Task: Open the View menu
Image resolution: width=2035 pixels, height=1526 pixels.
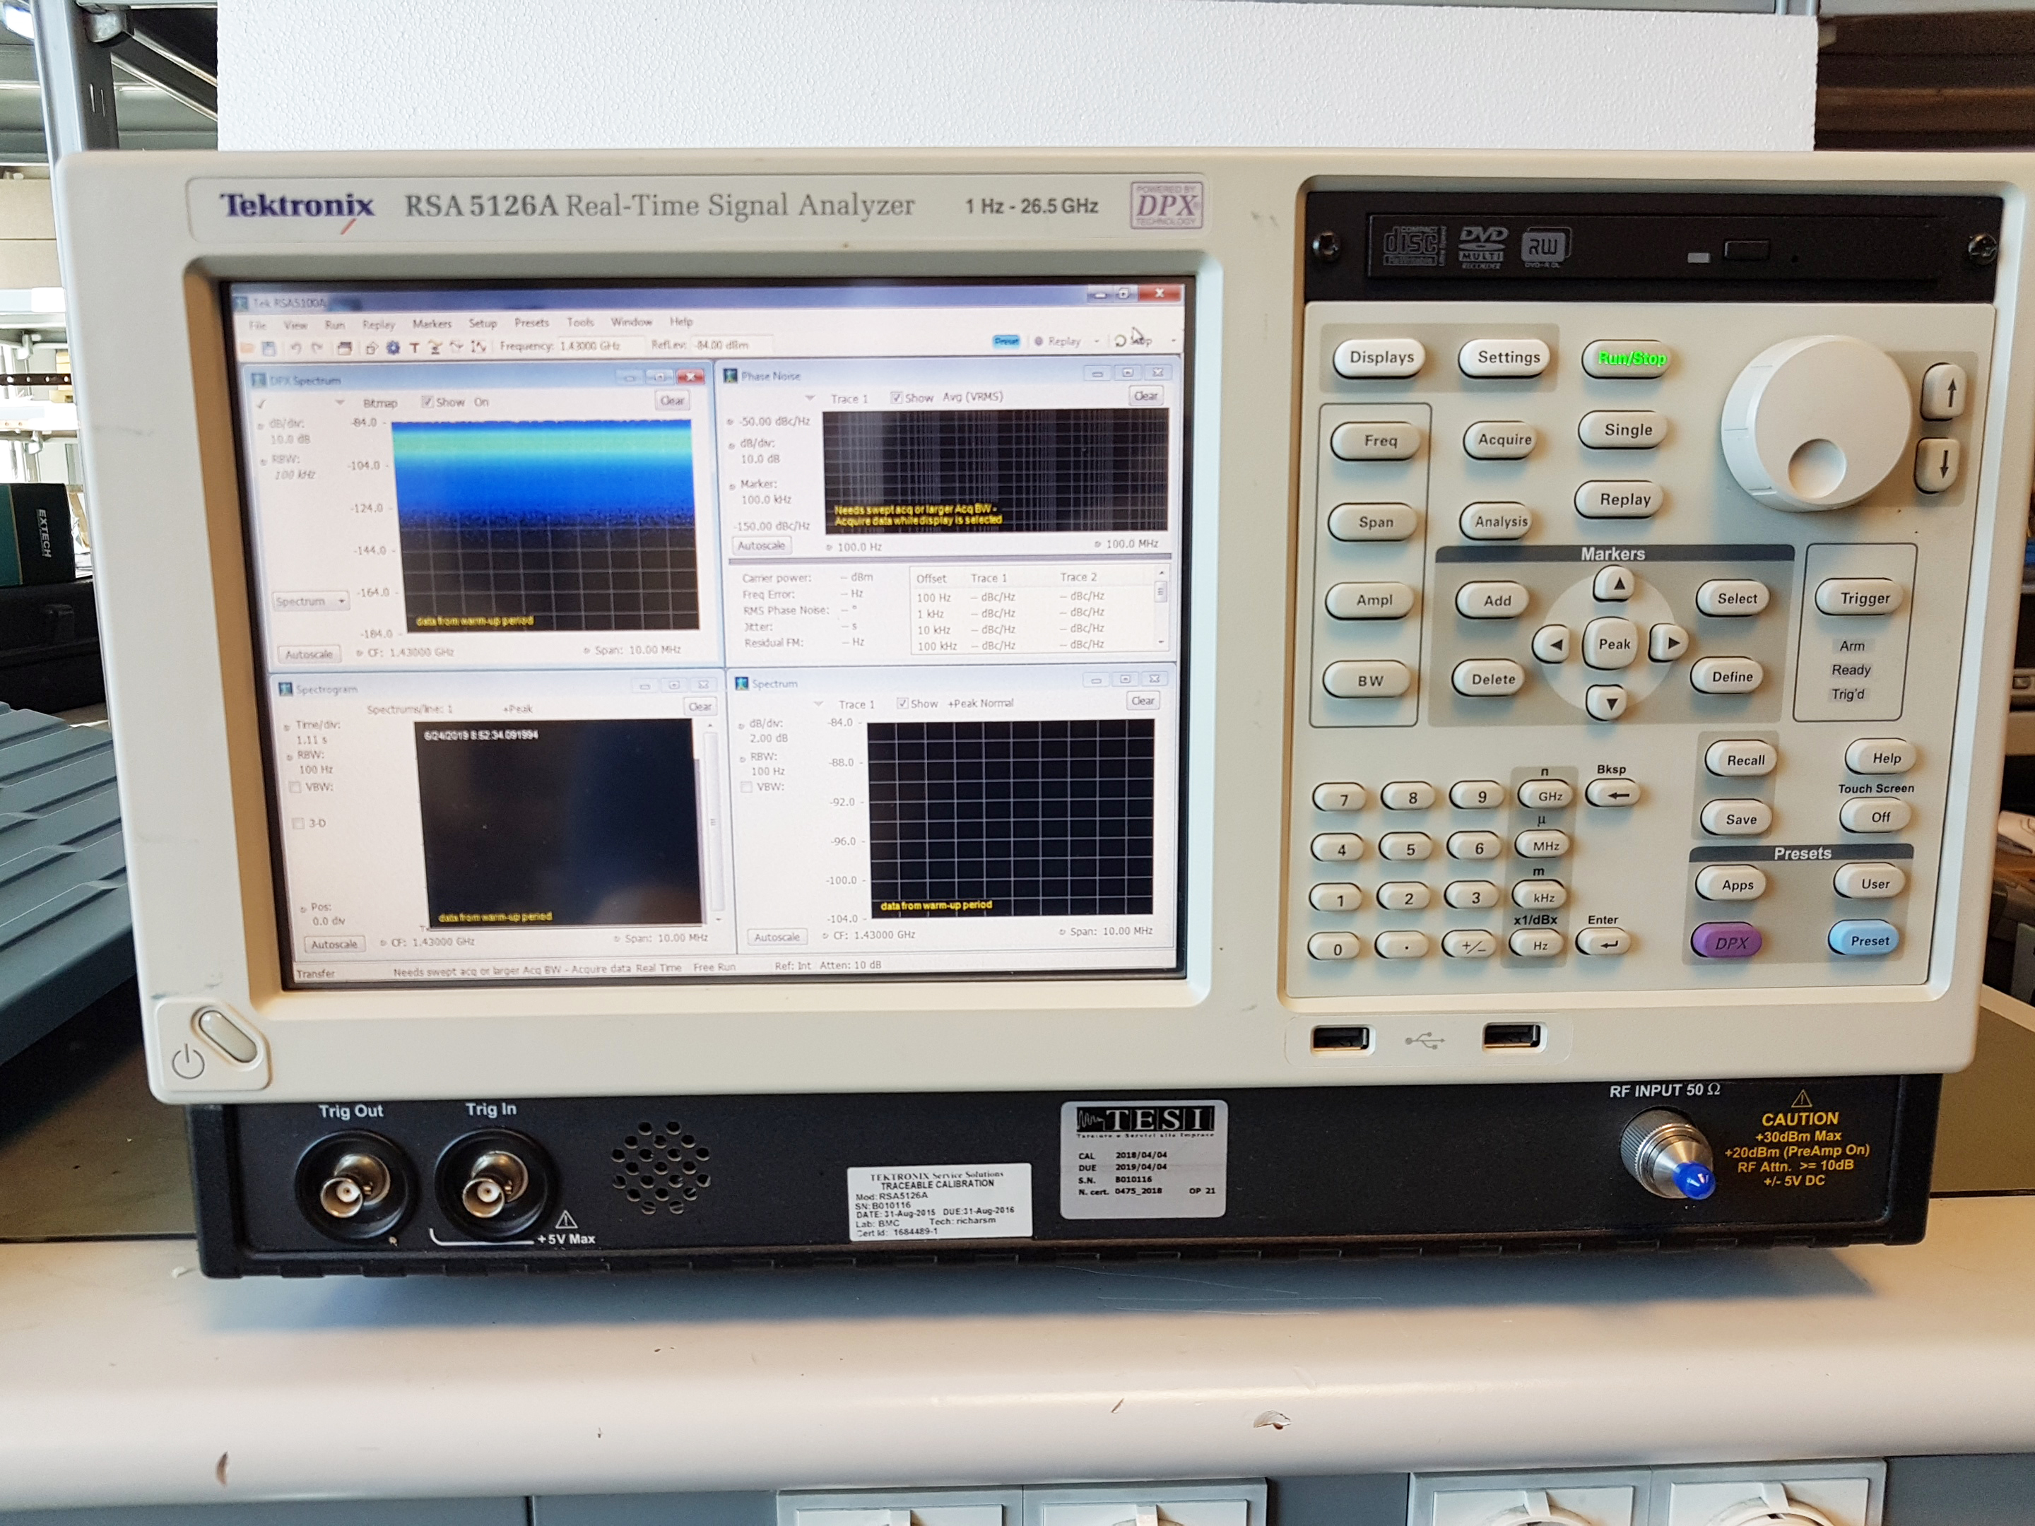Action: [295, 326]
